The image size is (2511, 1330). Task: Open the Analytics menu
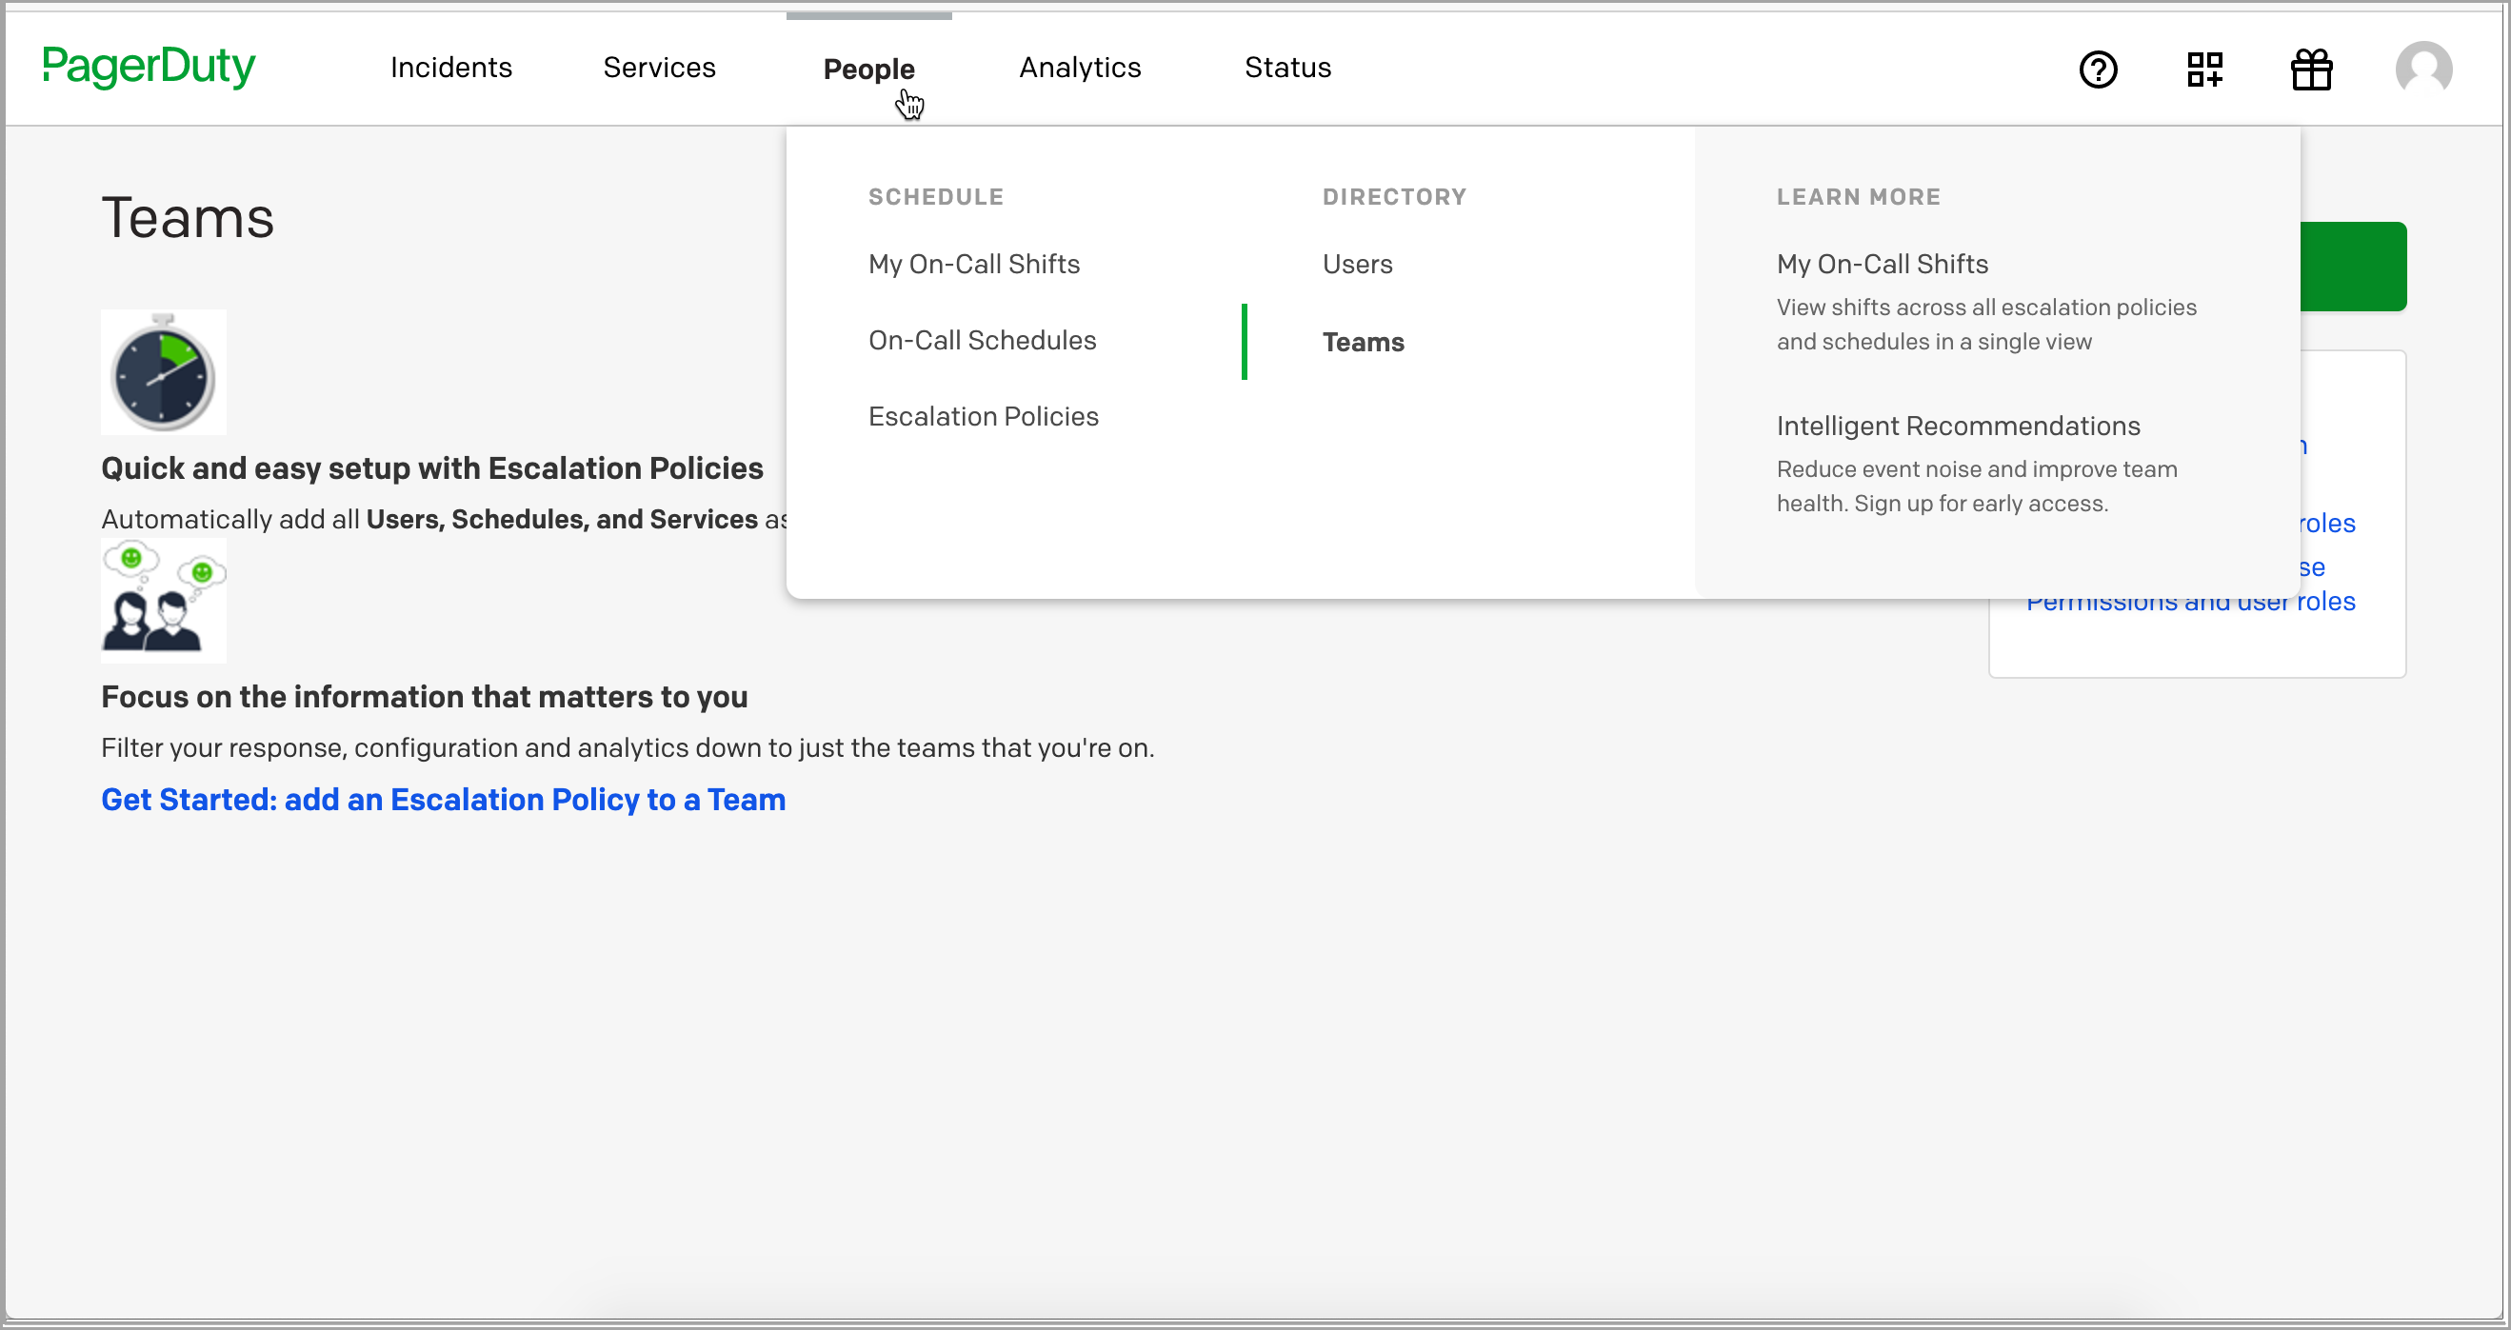pyautogui.click(x=1080, y=68)
